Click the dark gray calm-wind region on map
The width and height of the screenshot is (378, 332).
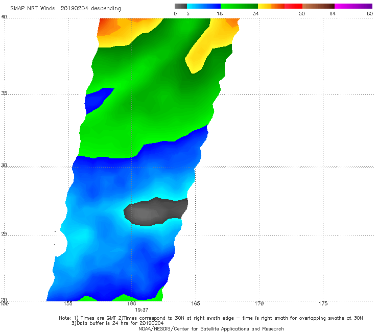pyautogui.click(x=155, y=211)
